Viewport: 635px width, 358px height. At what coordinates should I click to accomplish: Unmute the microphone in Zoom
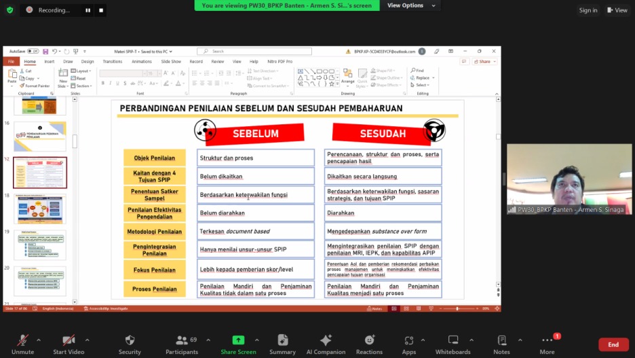(x=22, y=343)
